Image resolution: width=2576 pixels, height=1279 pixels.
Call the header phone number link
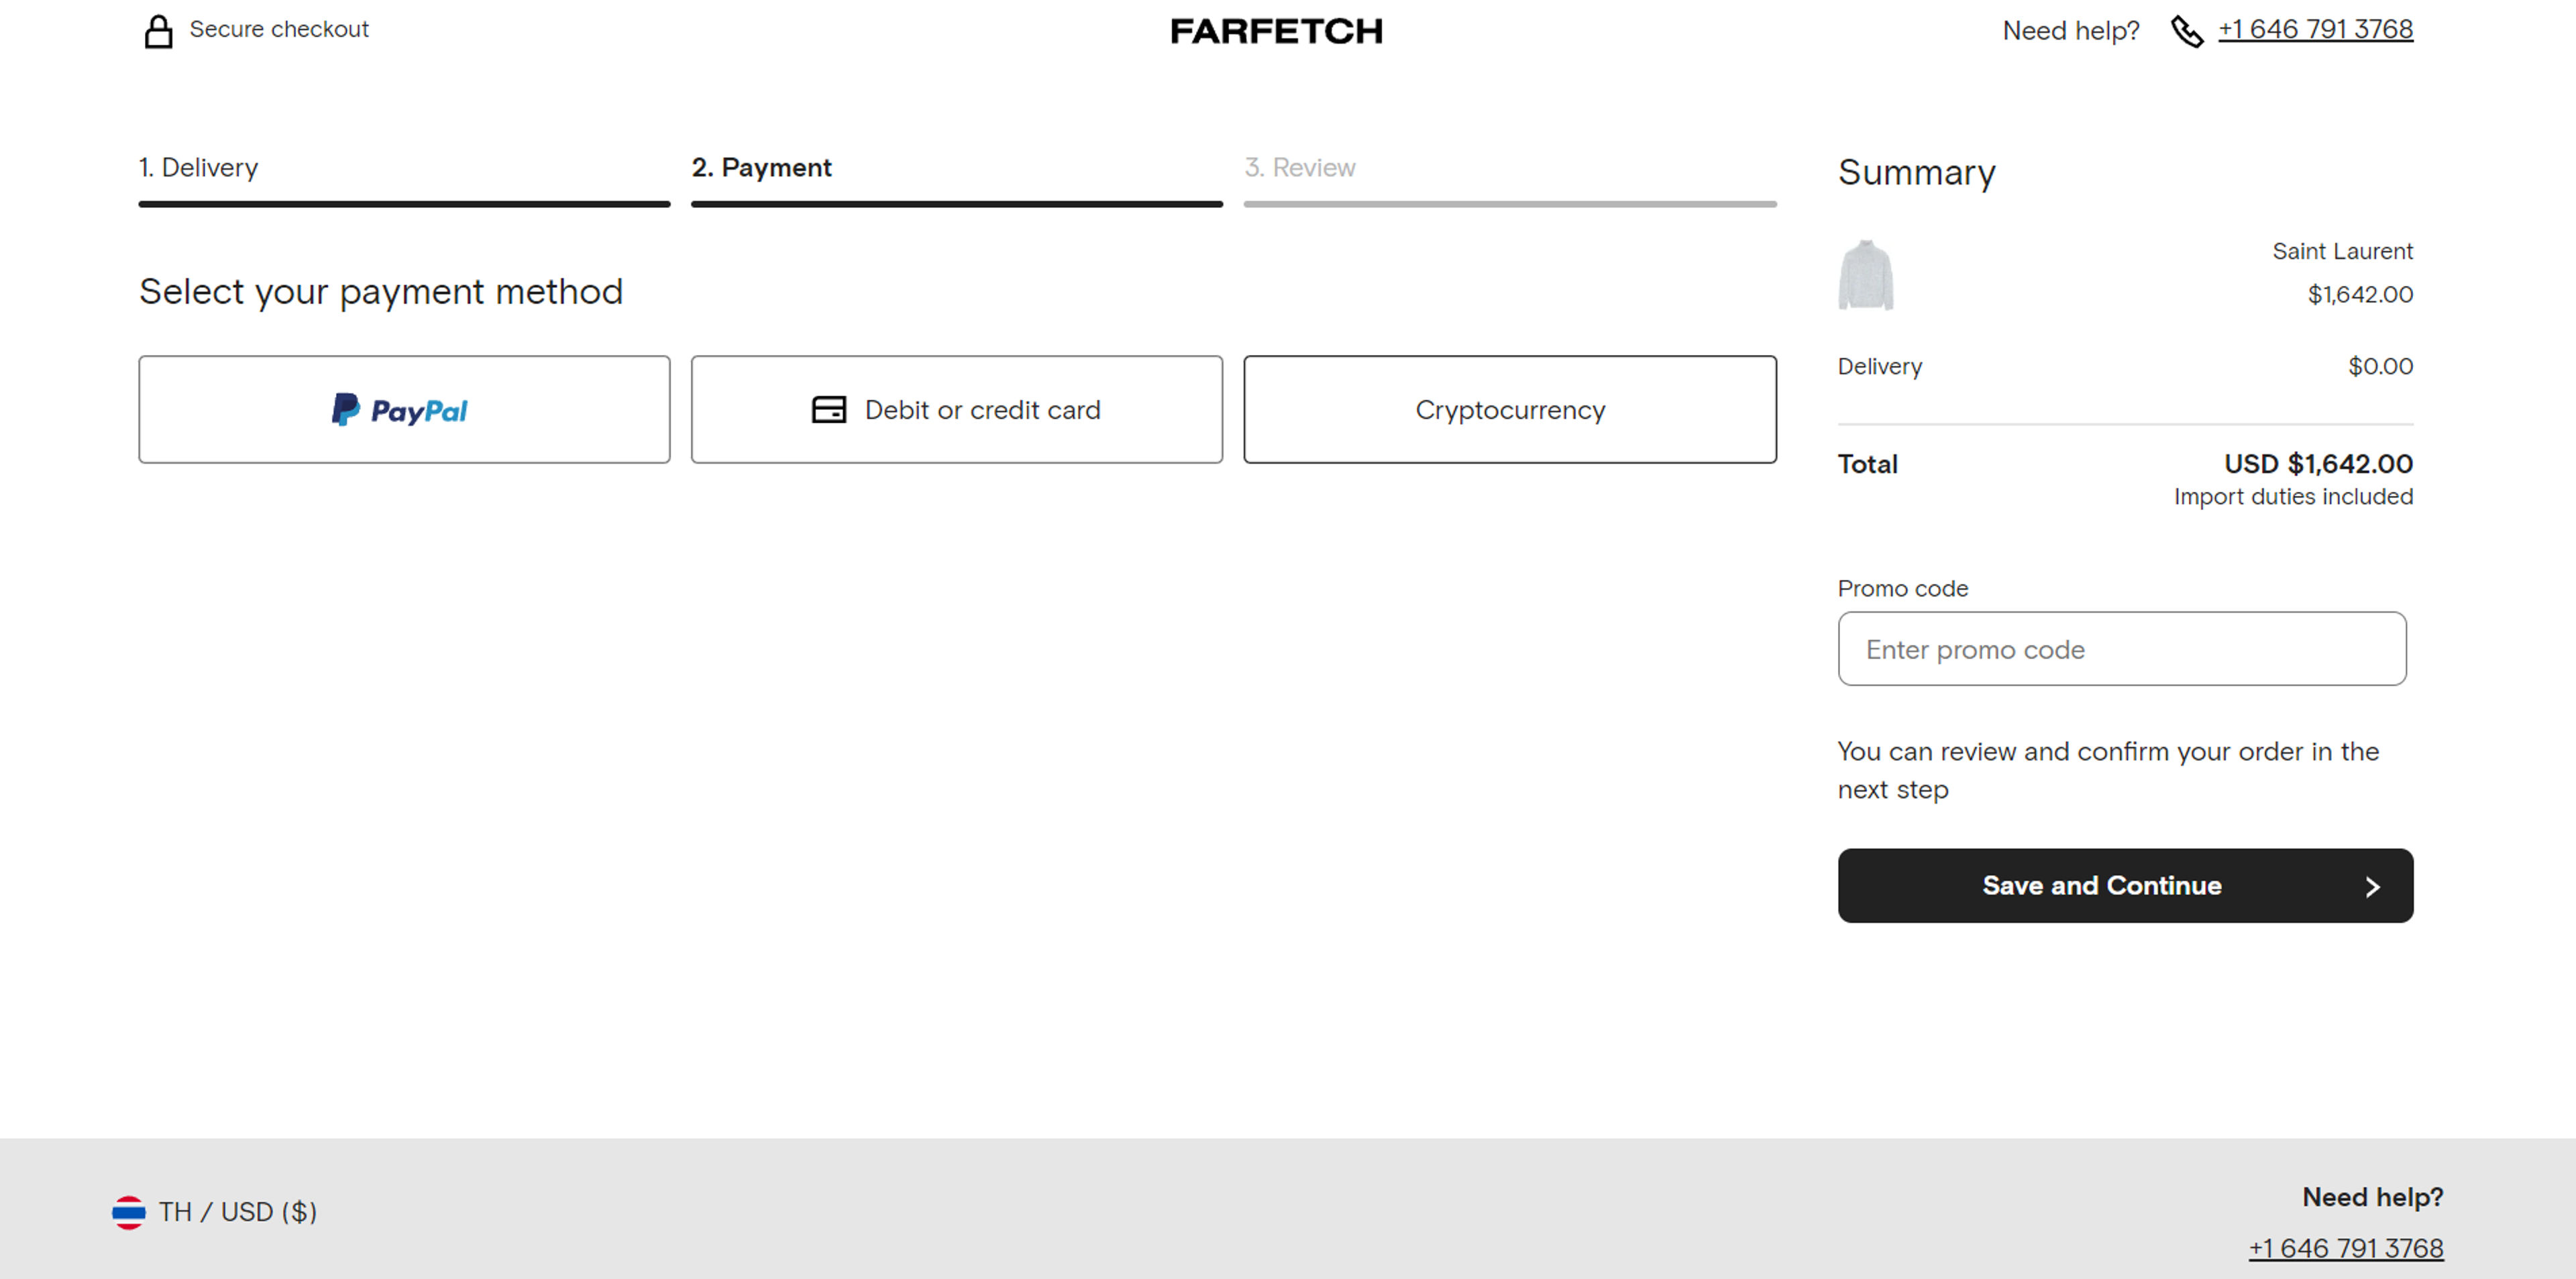(x=2315, y=30)
